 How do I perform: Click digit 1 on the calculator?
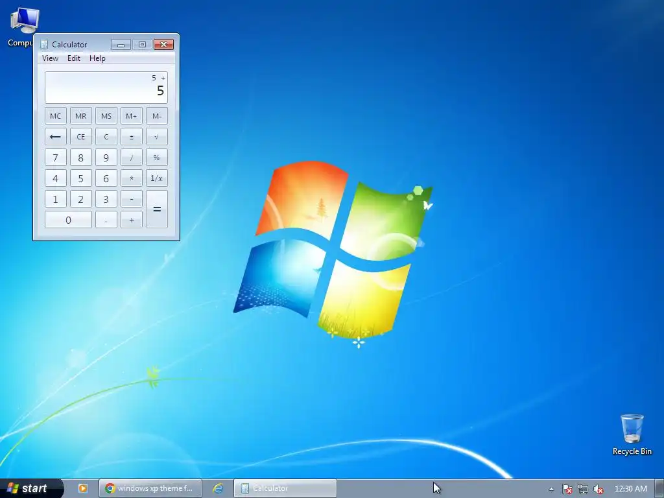pos(56,199)
